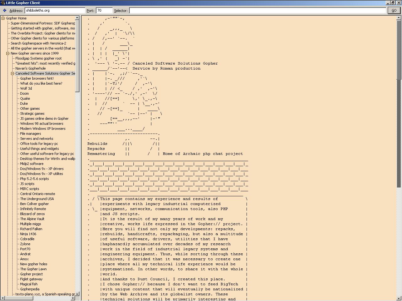Open Search Gopherspace with Veronica-2
The height and width of the screenshot is (301, 402).
pyautogui.click(x=38, y=43)
